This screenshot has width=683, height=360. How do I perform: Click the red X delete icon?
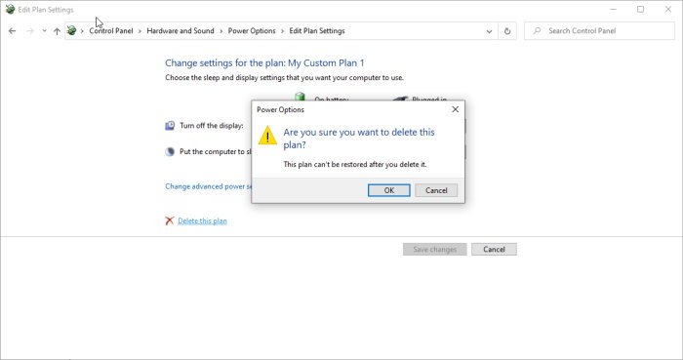(170, 220)
